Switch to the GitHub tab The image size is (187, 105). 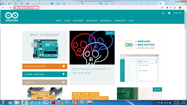(x=101, y=4)
